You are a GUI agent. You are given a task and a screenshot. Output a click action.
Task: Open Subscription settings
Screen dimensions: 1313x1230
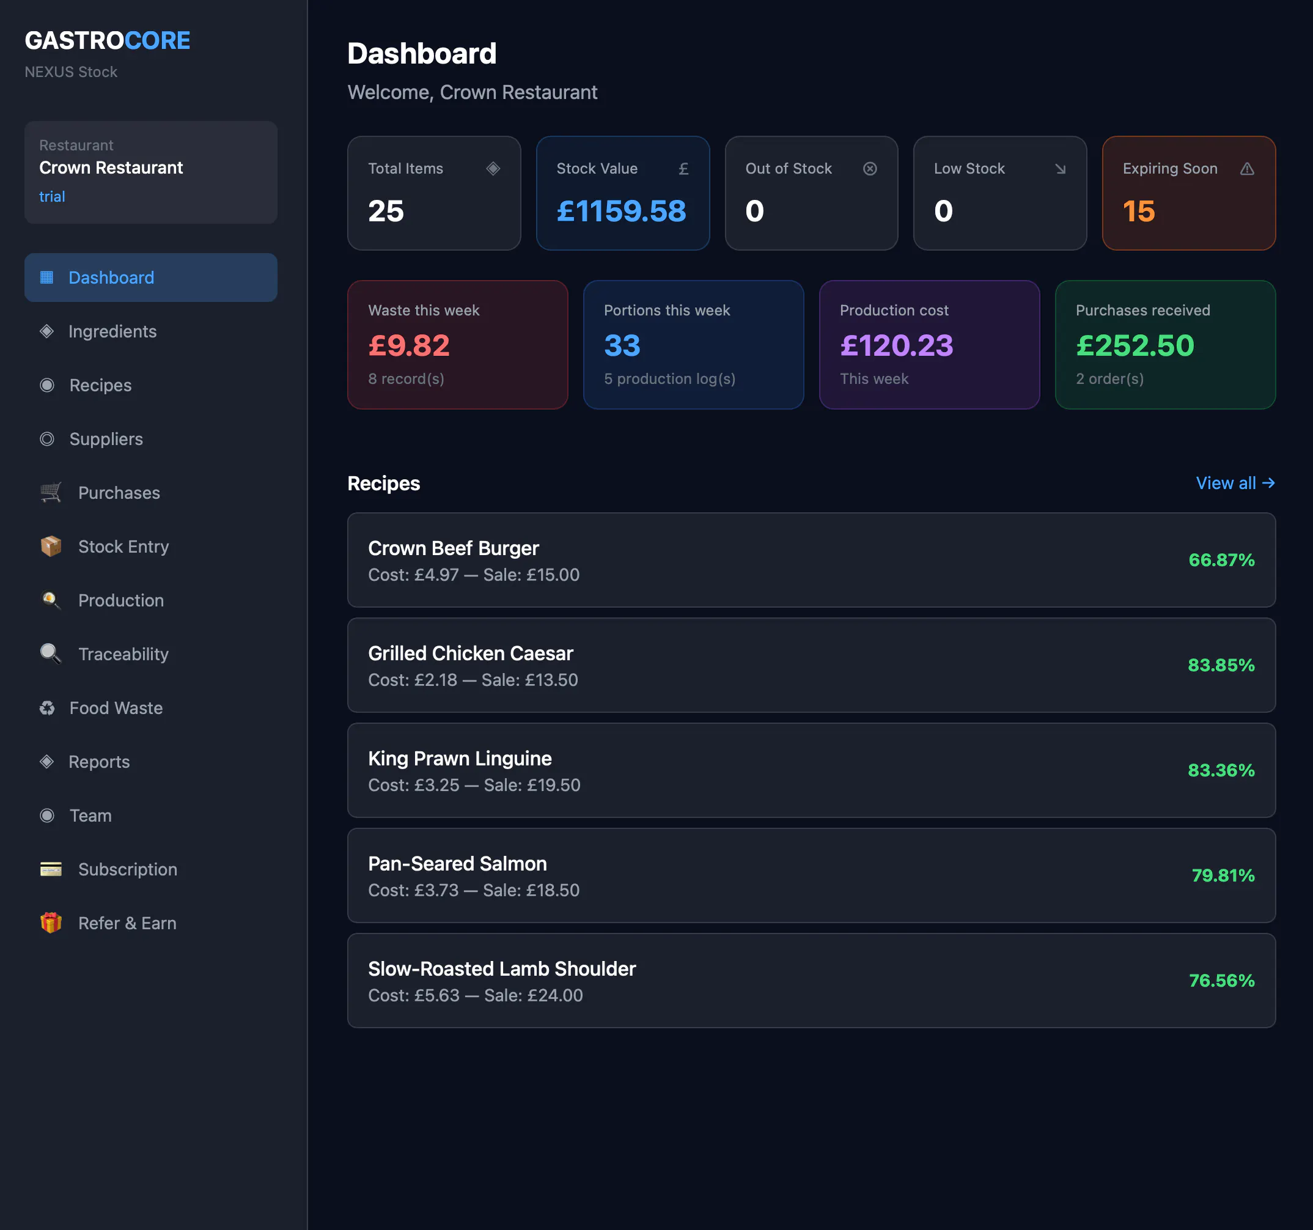pyautogui.click(x=150, y=869)
